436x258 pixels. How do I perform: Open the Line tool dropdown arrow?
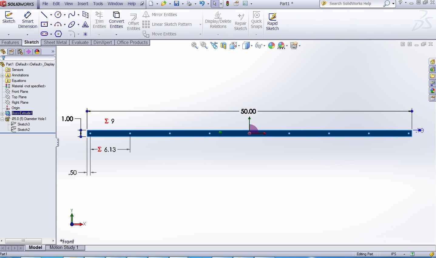(51, 15)
